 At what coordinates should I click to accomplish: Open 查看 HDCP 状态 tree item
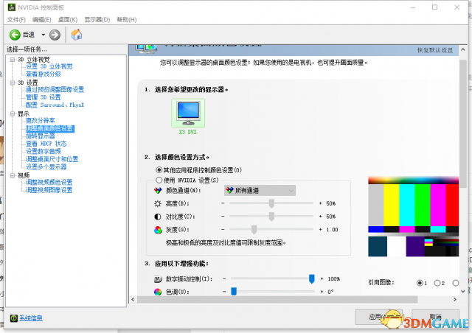(46, 144)
